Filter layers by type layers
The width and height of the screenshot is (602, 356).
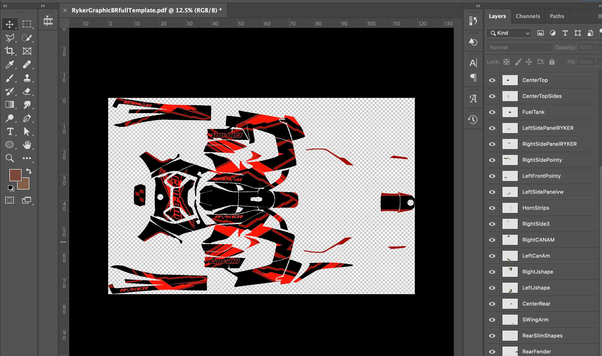(565, 33)
